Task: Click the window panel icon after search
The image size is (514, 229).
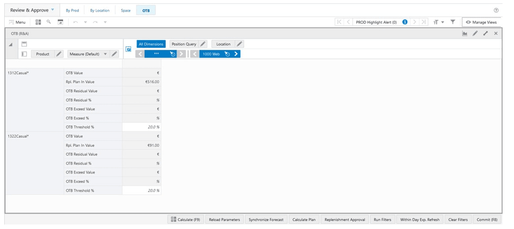Action: [x=60, y=22]
